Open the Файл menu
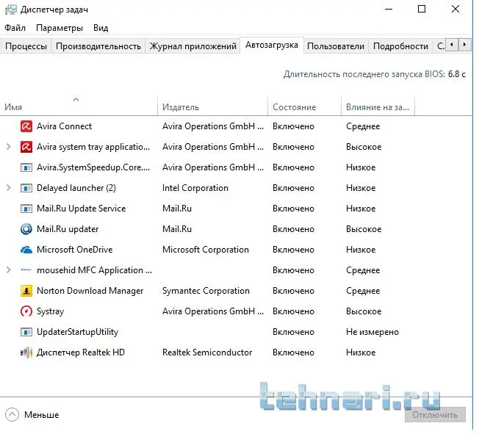The image size is (479, 434). click(15, 28)
